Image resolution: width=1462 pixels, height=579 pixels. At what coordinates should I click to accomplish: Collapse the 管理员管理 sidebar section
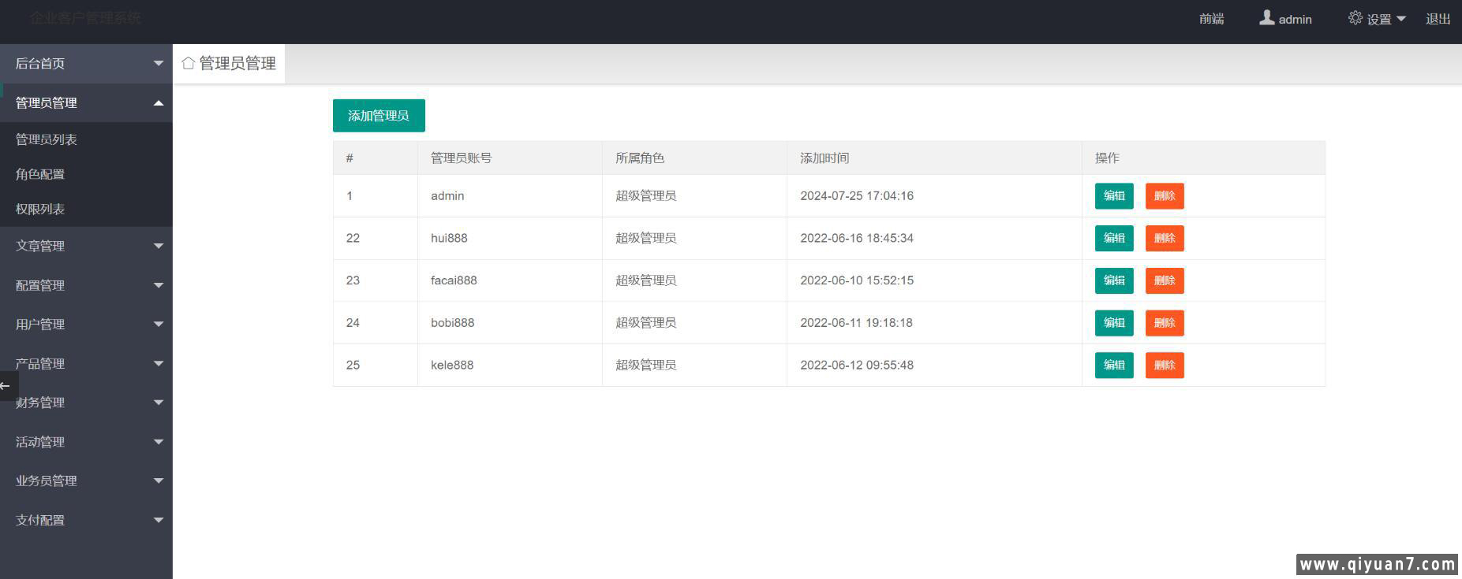tap(158, 103)
